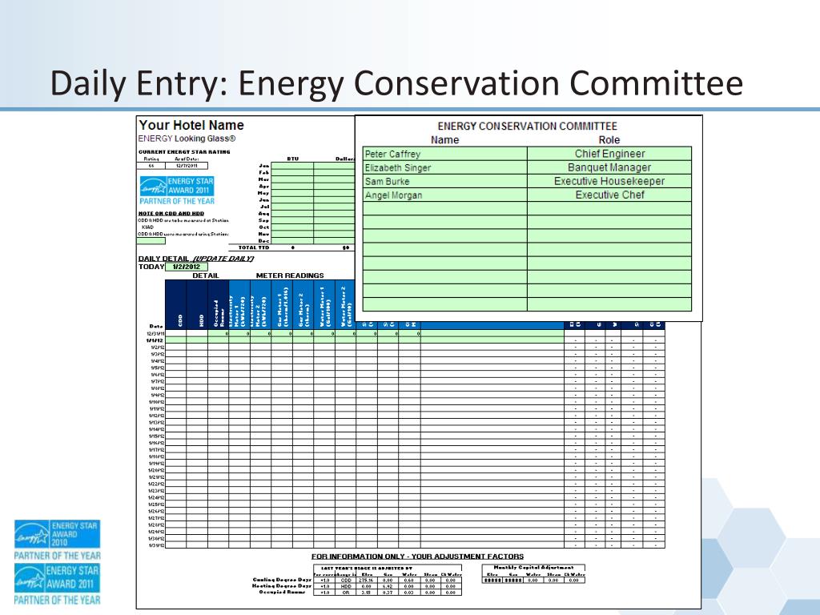The height and width of the screenshot is (615, 820).
Task: Select the 'Peter Caffrey' name cell
Action: 445,154
